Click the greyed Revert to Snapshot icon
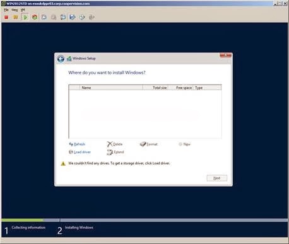 [54, 17]
